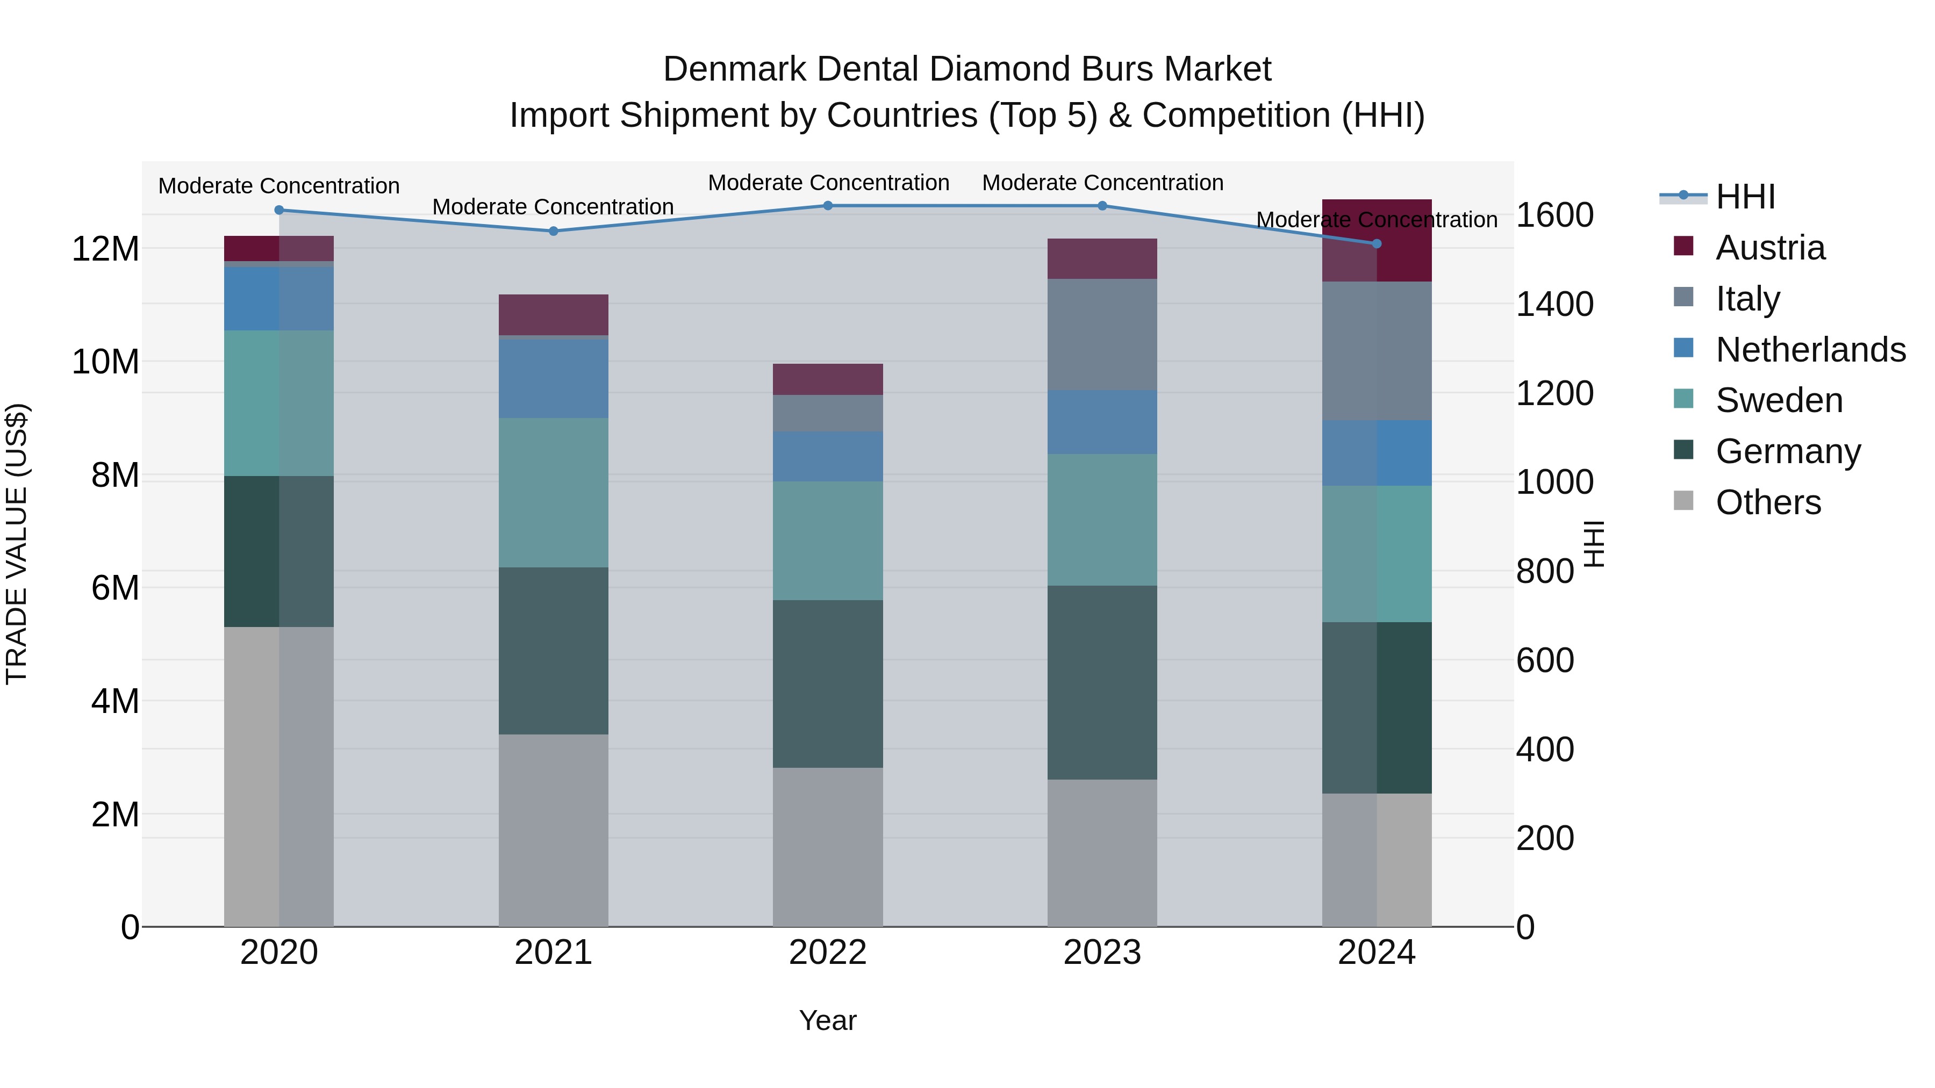Click the 2020 HHI data point

[x=279, y=210]
